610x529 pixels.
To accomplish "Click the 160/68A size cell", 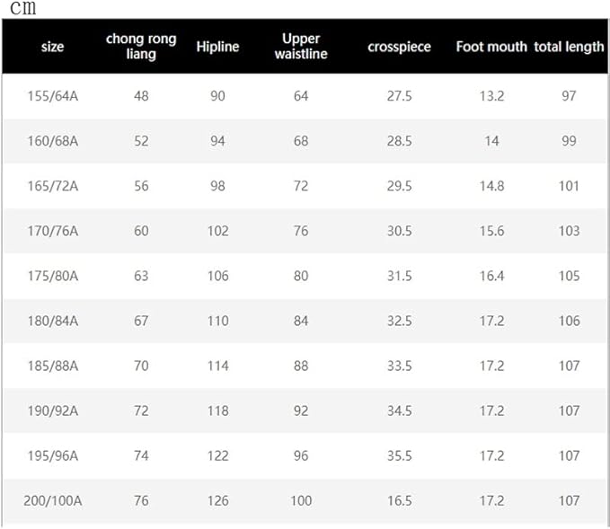I will pyautogui.click(x=53, y=141).
